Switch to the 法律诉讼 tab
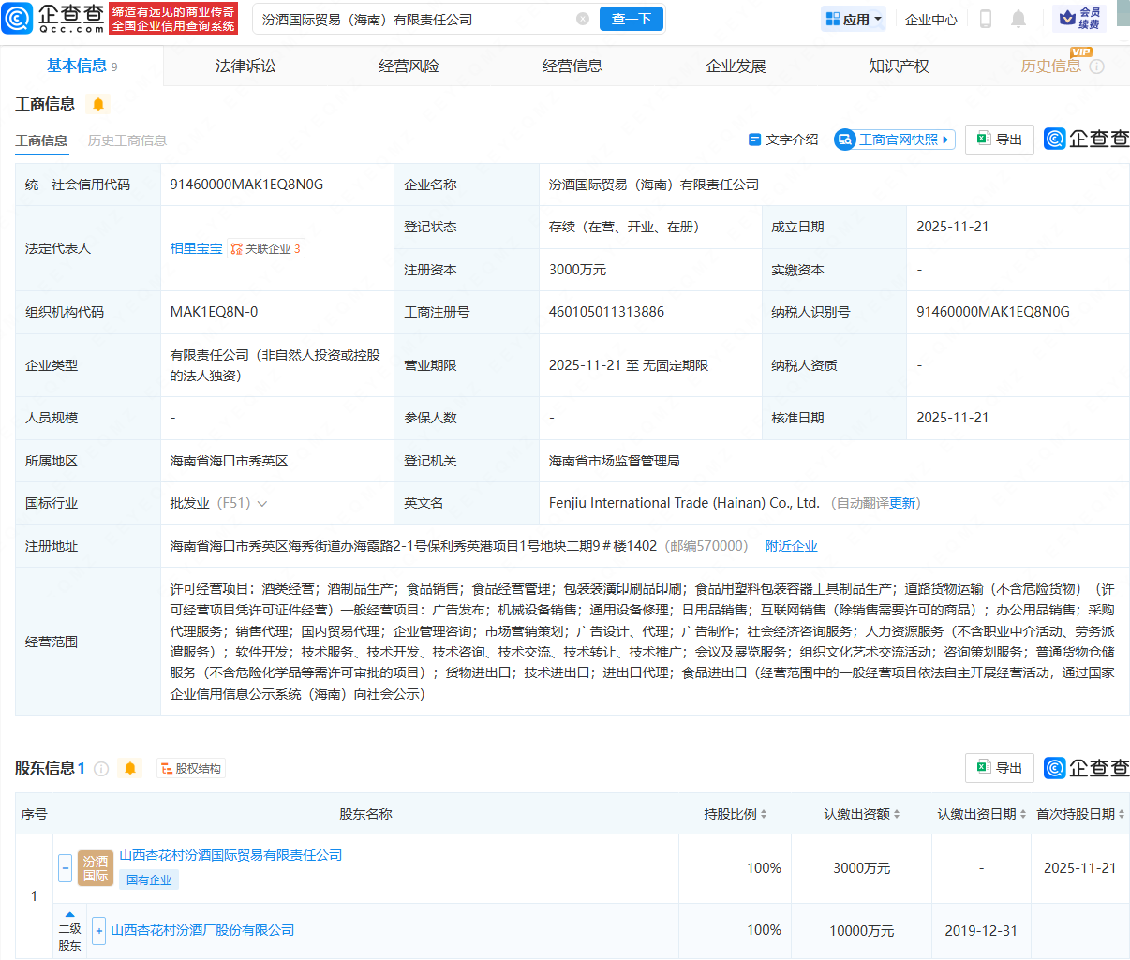Image resolution: width=1130 pixels, height=960 pixels. pos(245,66)
